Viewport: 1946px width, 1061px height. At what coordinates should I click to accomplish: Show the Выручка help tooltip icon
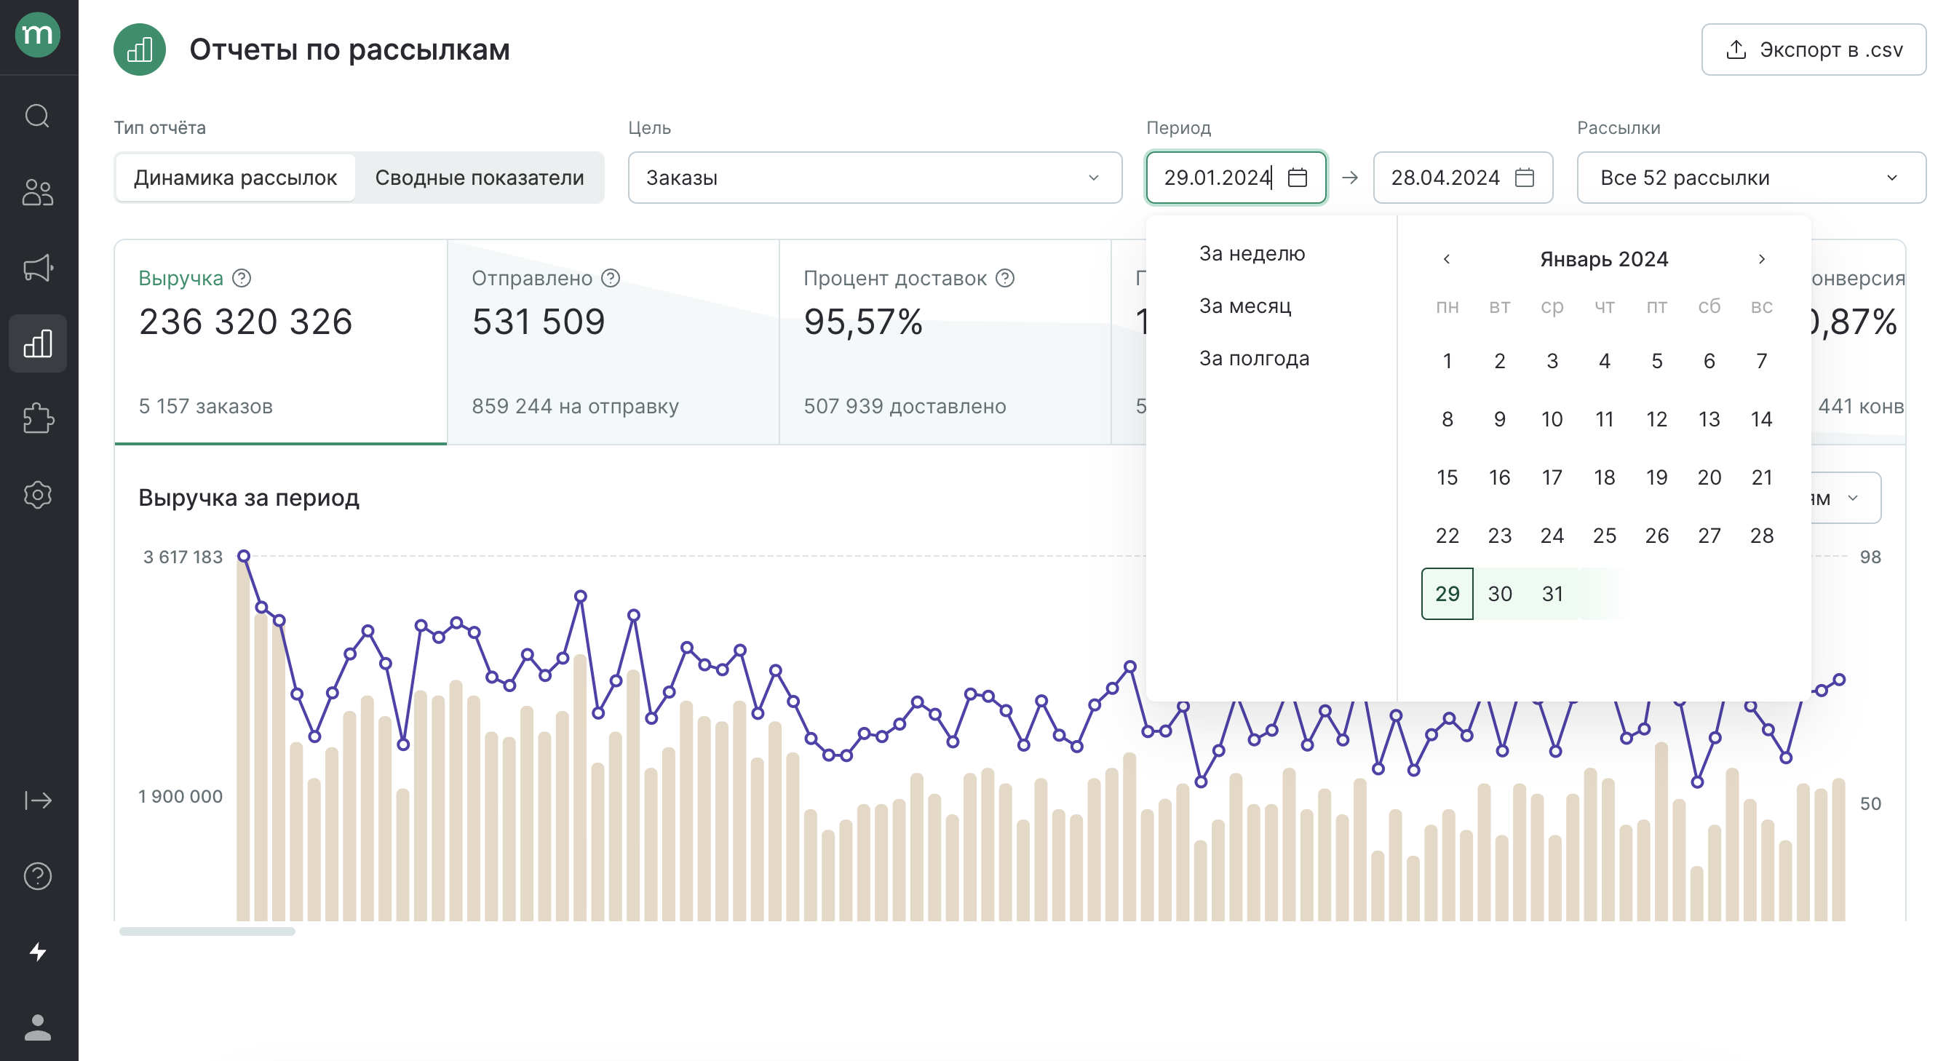242,278
